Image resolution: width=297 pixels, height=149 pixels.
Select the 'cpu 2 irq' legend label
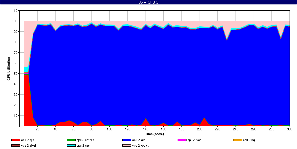249,140
